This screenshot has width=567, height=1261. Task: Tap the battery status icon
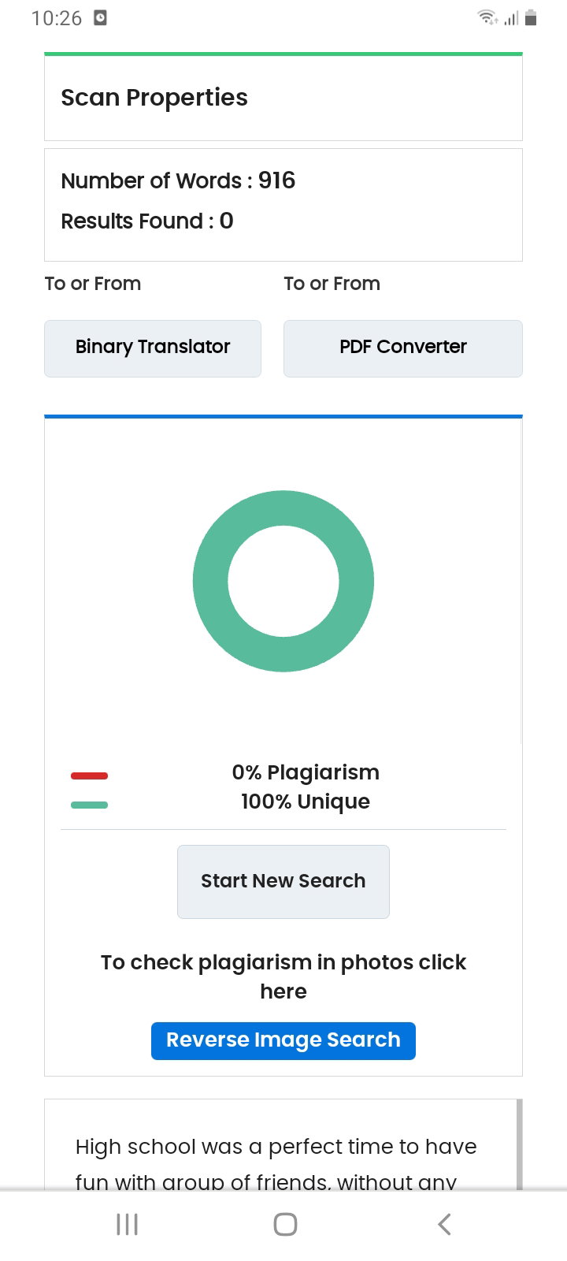click(531, 17)
